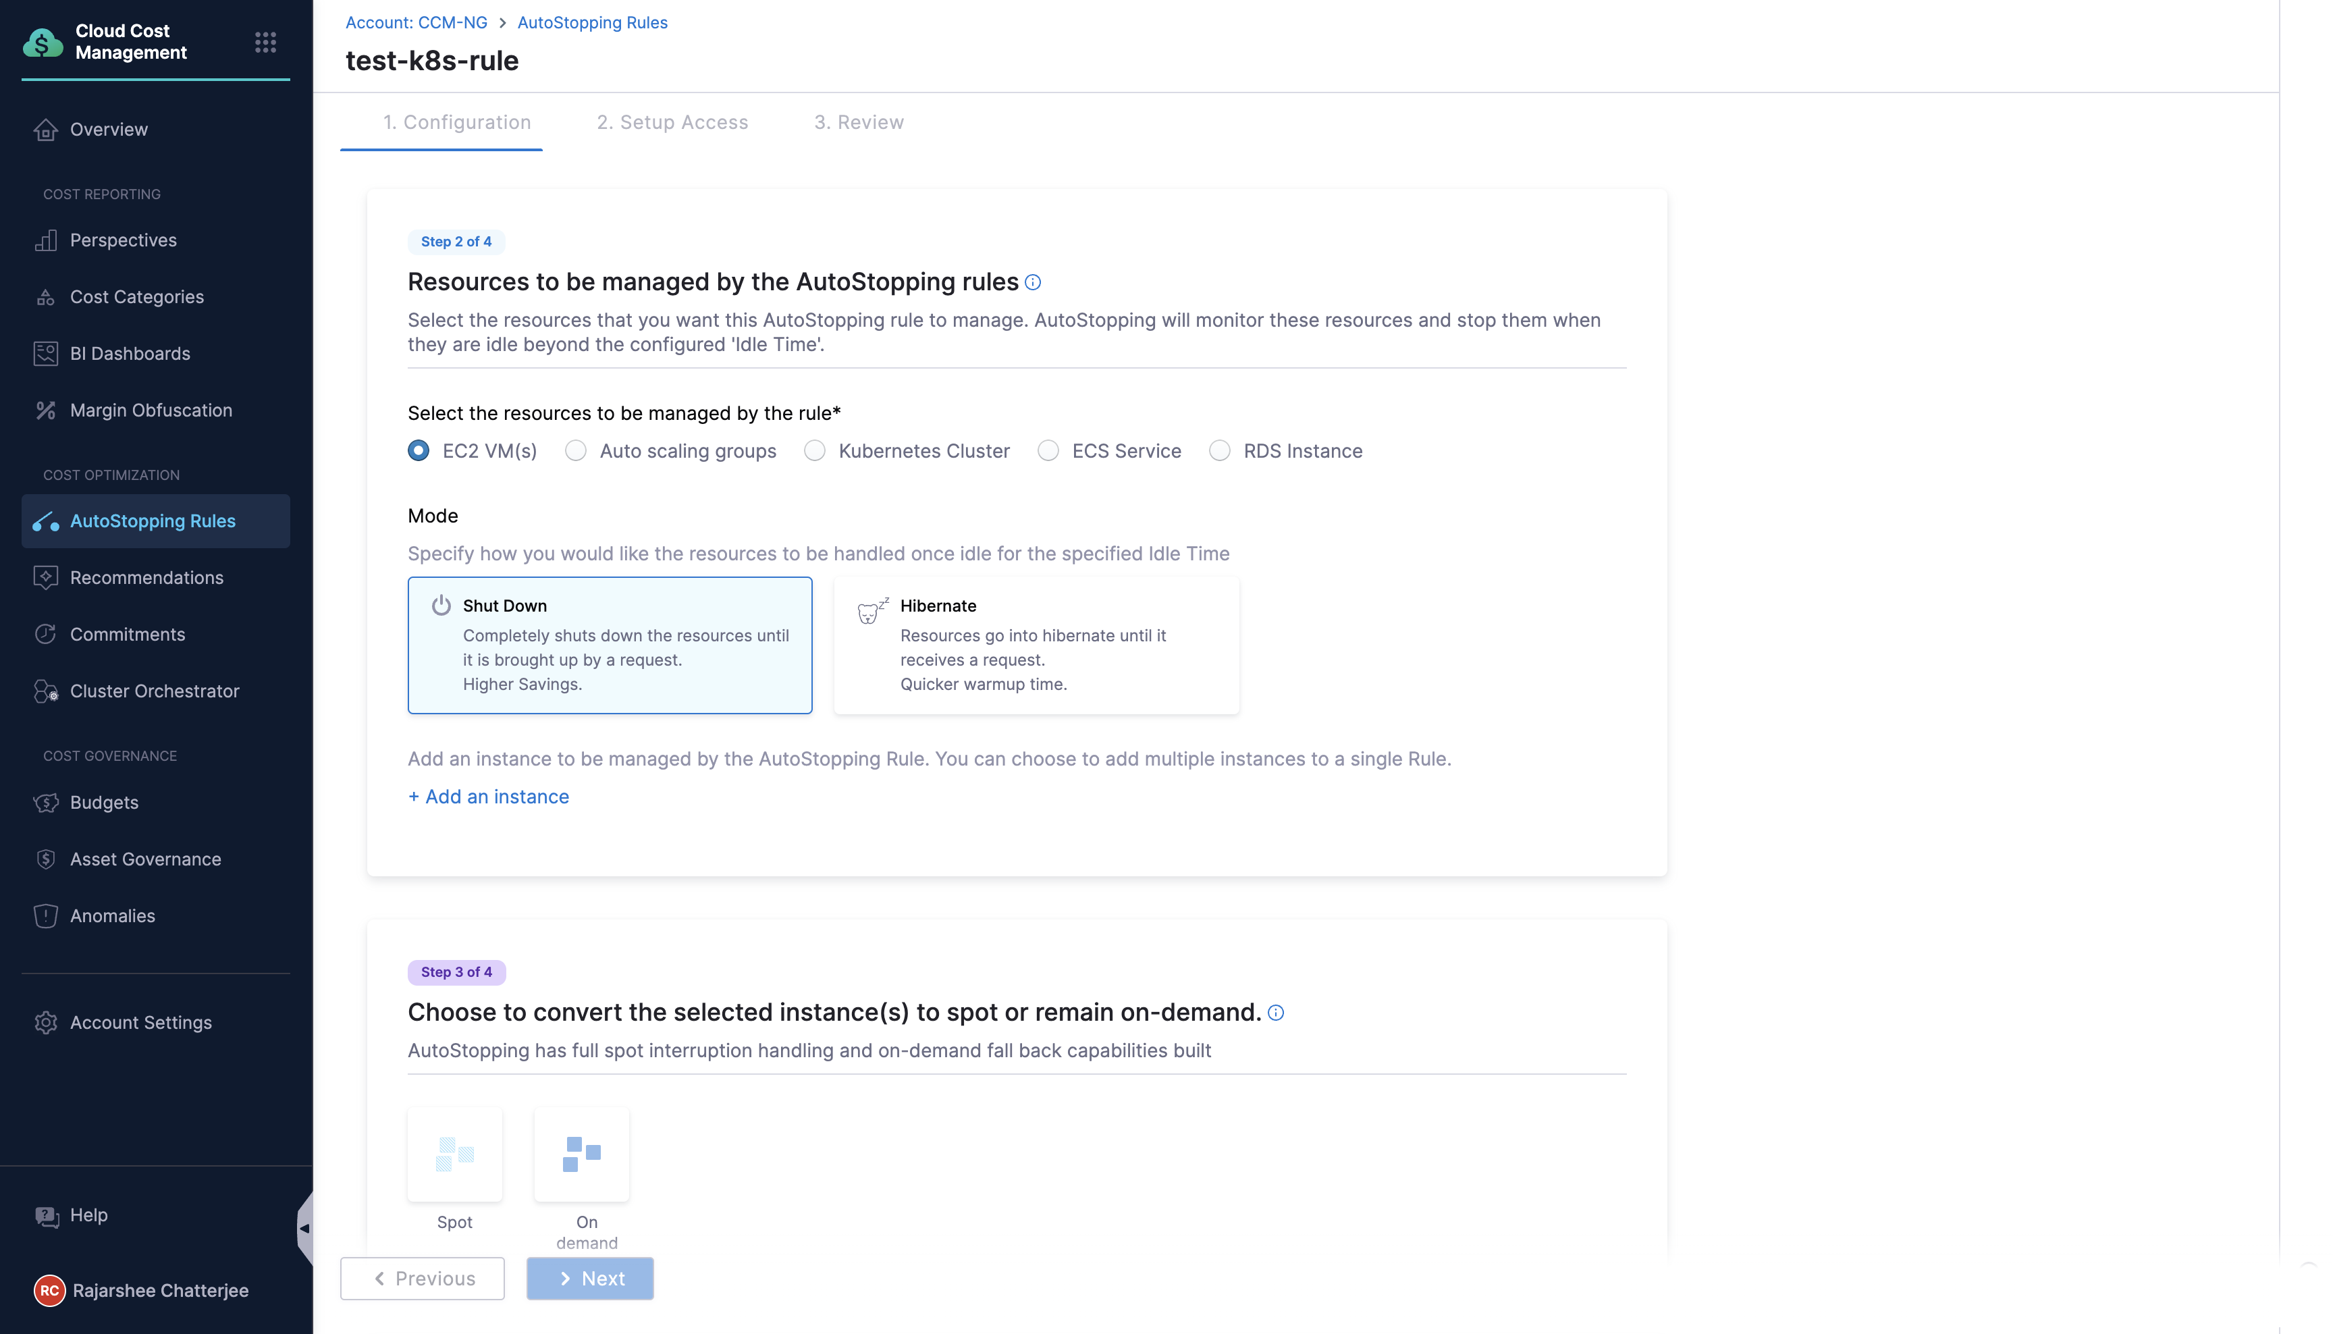Open the user profile Rajarshee Chatterjee
2333x1334 pixels.
160,1290
